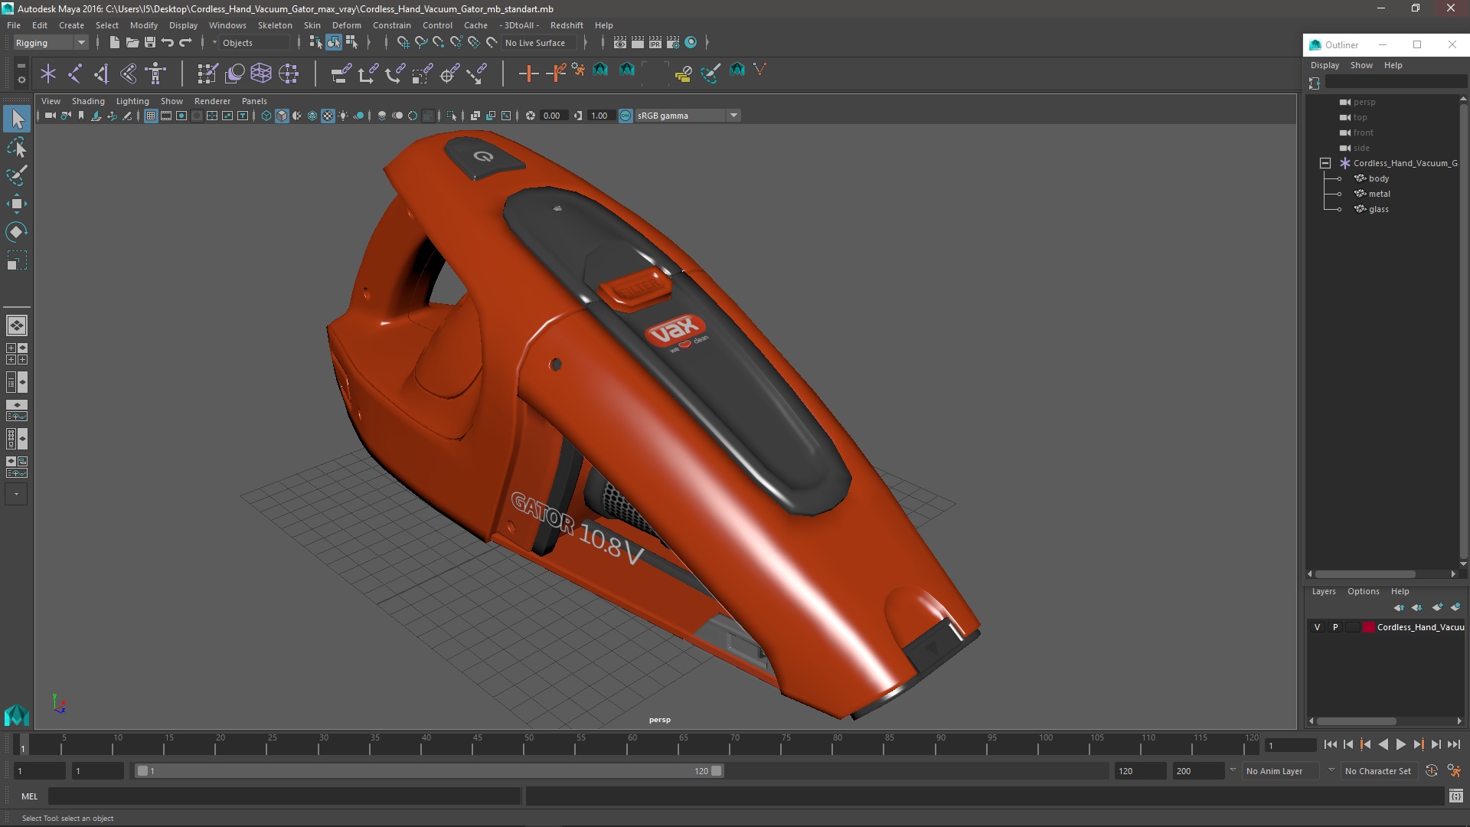Toggle wireframe shading in viewport toolbar

pos(266,116)
